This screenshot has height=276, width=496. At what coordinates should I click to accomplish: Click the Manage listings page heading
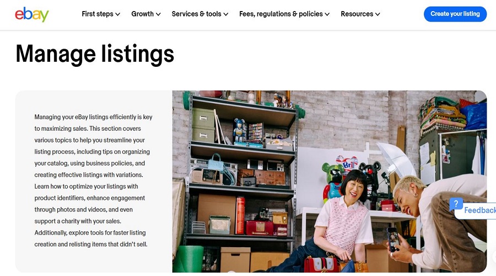pyautogui.click(x=95, y=54)
